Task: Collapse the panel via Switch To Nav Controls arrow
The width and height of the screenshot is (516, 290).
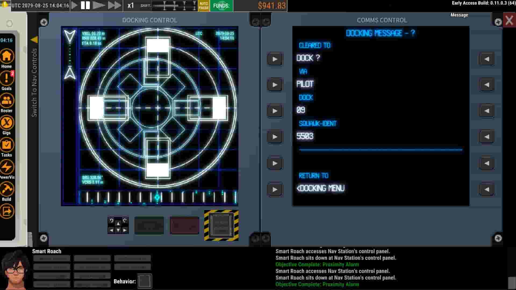Action: 34,39
